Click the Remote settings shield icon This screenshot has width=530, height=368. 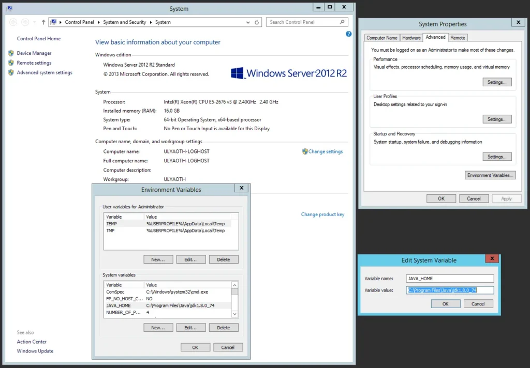pos(11,63)
